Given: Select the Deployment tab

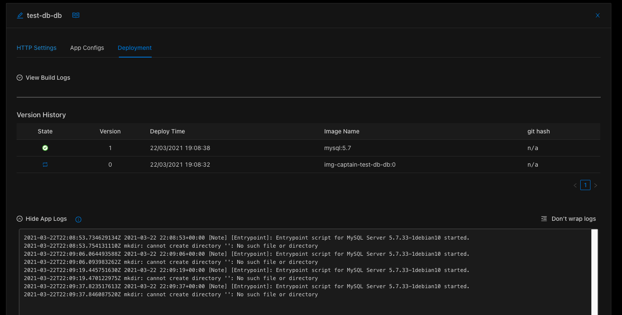Looking at the screenshot, I should [135, 48].
